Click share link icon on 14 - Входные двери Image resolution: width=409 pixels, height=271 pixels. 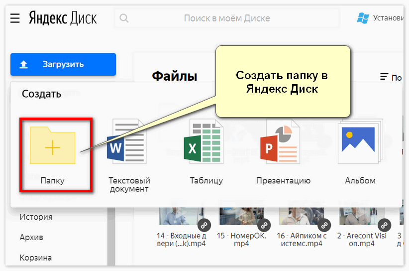click(204, 225)
